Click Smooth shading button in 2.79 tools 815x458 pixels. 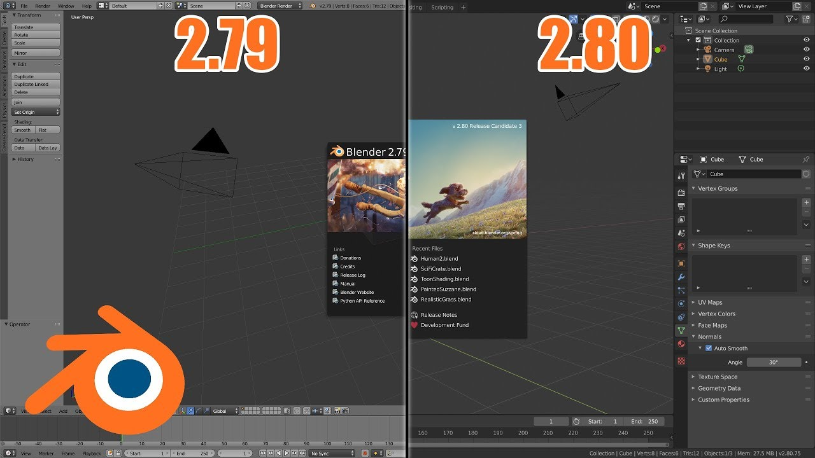coord(23,130)
